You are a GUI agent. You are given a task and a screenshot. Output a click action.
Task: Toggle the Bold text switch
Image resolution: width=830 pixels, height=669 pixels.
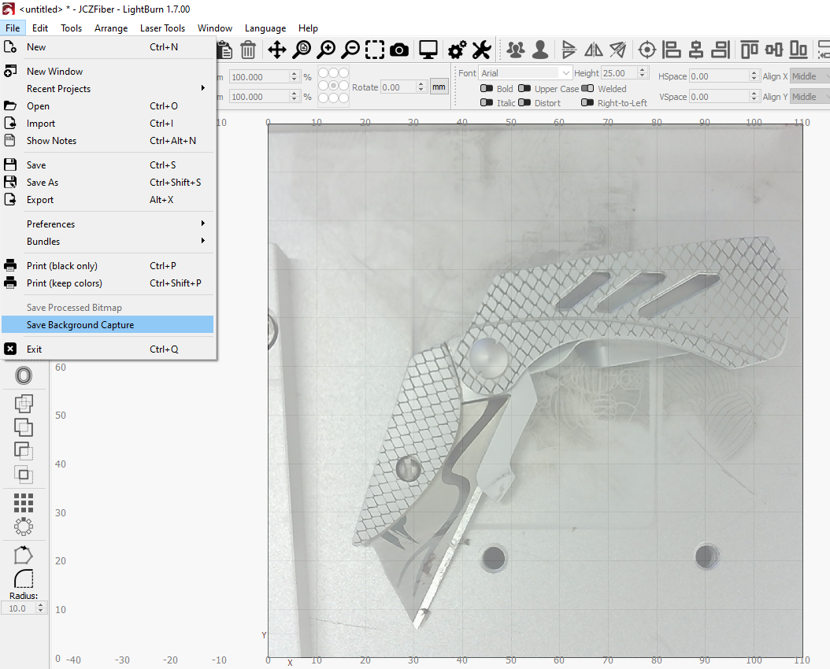tap(487, 89)
